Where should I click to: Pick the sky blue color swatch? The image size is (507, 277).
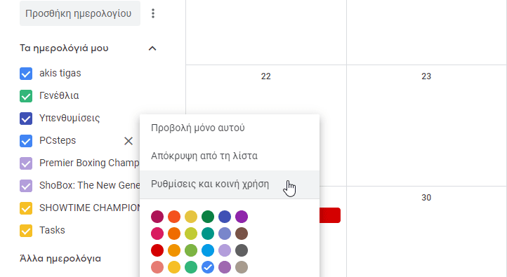click(208, 250)
